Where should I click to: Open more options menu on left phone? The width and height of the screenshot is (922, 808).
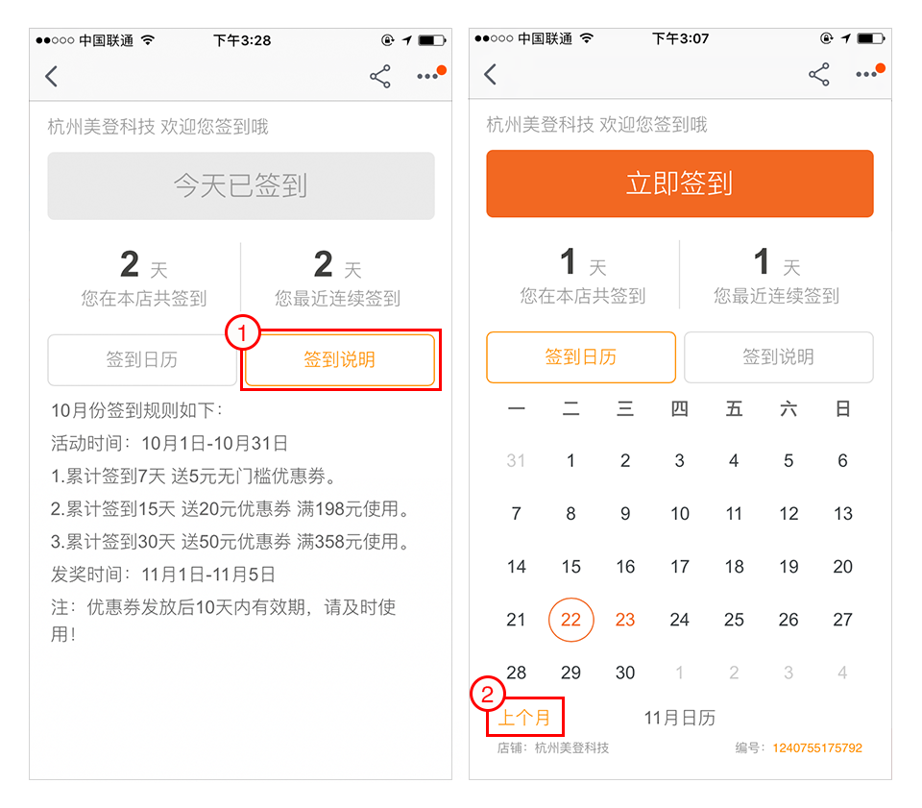tap(431, 74)
